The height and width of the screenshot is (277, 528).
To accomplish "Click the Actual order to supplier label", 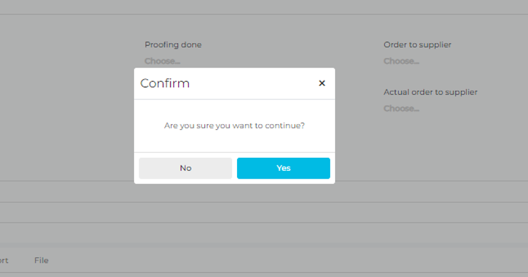I will point(430,92).
